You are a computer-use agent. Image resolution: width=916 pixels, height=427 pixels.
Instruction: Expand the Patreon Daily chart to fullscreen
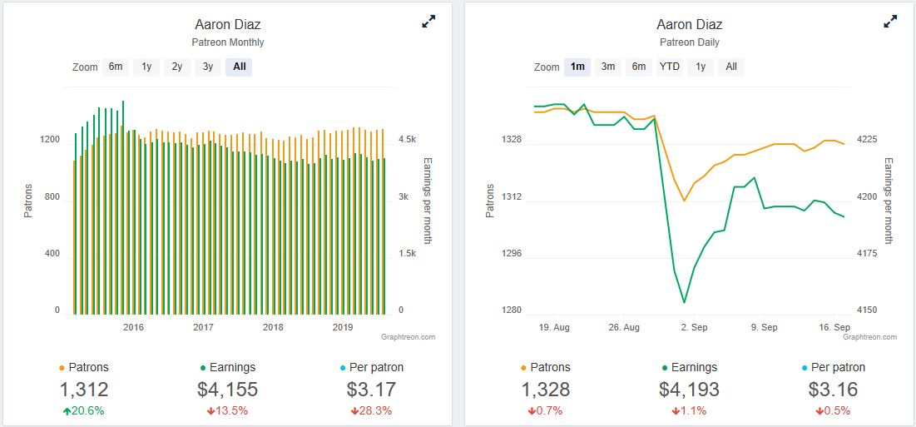click(x=890, y=22)
